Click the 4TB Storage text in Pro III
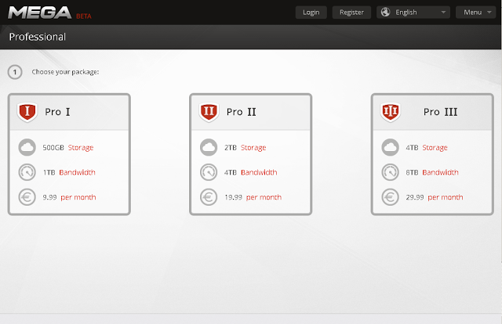This screenshot has height=324, width=502. coord(427,147)
